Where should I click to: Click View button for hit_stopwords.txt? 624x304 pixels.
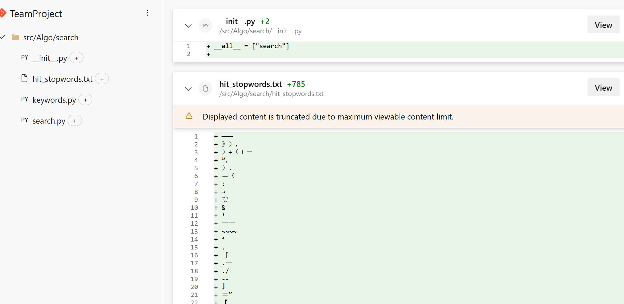click(603, 87)
